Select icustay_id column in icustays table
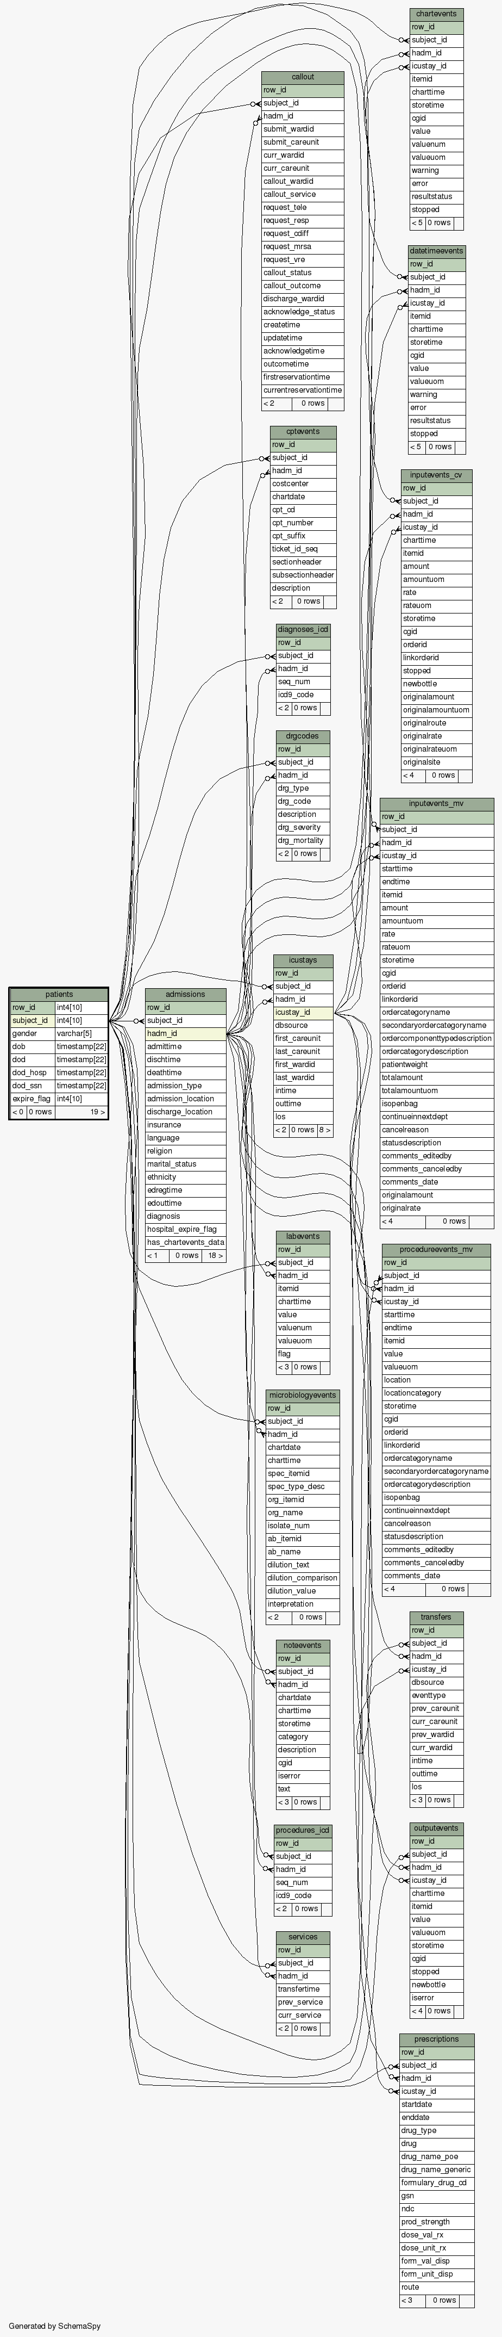 click(303, 1013)
